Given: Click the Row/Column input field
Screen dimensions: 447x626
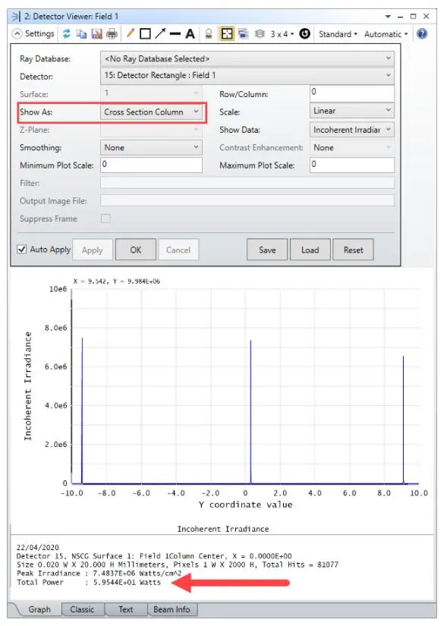Looking at the screenshot, I should 352,93.
